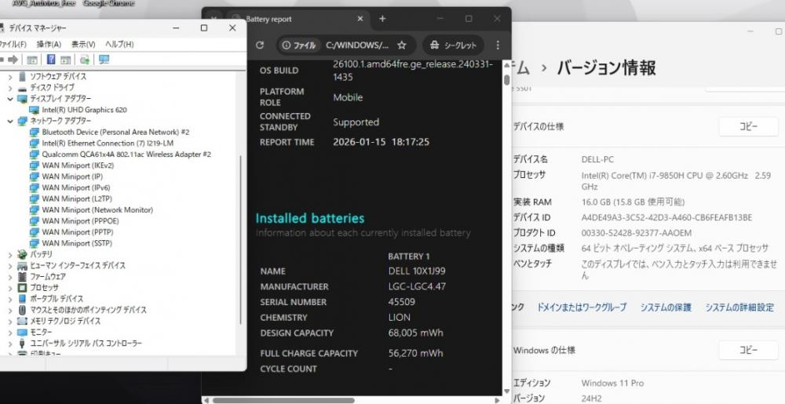Expand ポータブル デバイス node

[10, 299]
